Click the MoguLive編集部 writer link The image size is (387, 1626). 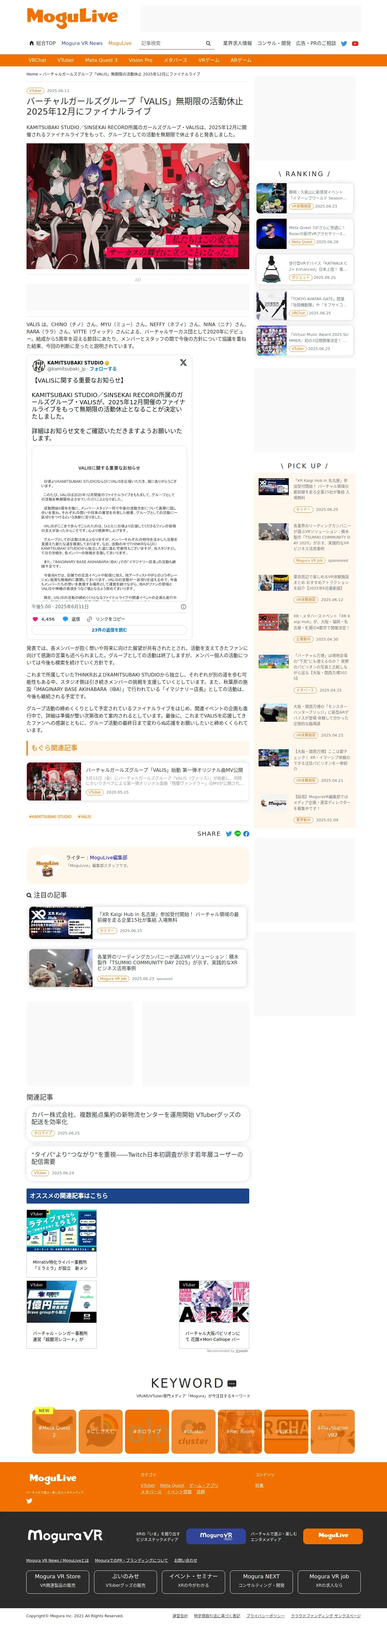[109, 858]
